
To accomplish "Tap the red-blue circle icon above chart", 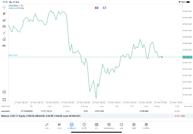I will click(104, 8).
